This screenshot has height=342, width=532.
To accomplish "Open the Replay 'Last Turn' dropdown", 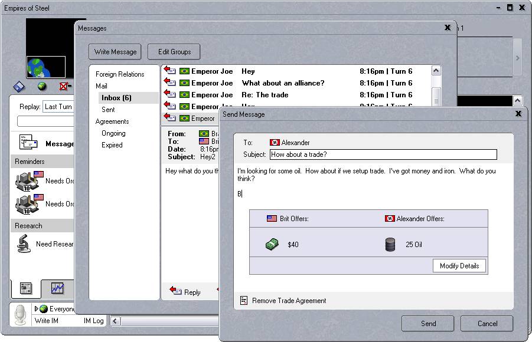I will pos(58,107).
